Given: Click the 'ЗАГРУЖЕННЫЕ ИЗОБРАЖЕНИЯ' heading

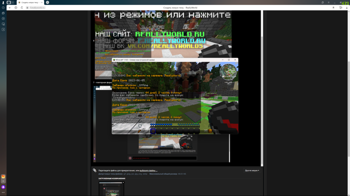Looking at the screenshot, I should (x=112, y=179).
